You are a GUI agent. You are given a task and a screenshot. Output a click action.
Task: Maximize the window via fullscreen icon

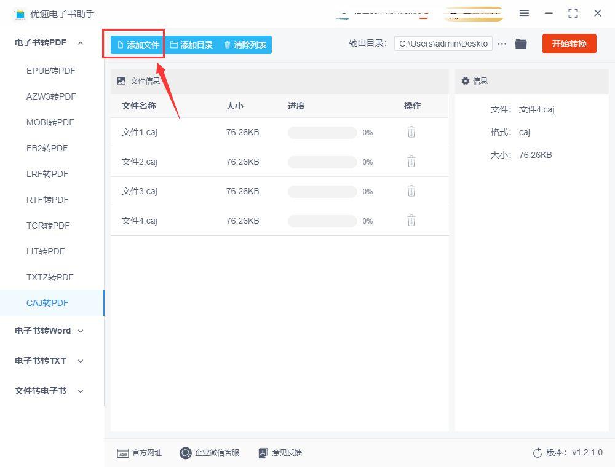point(573,14)
